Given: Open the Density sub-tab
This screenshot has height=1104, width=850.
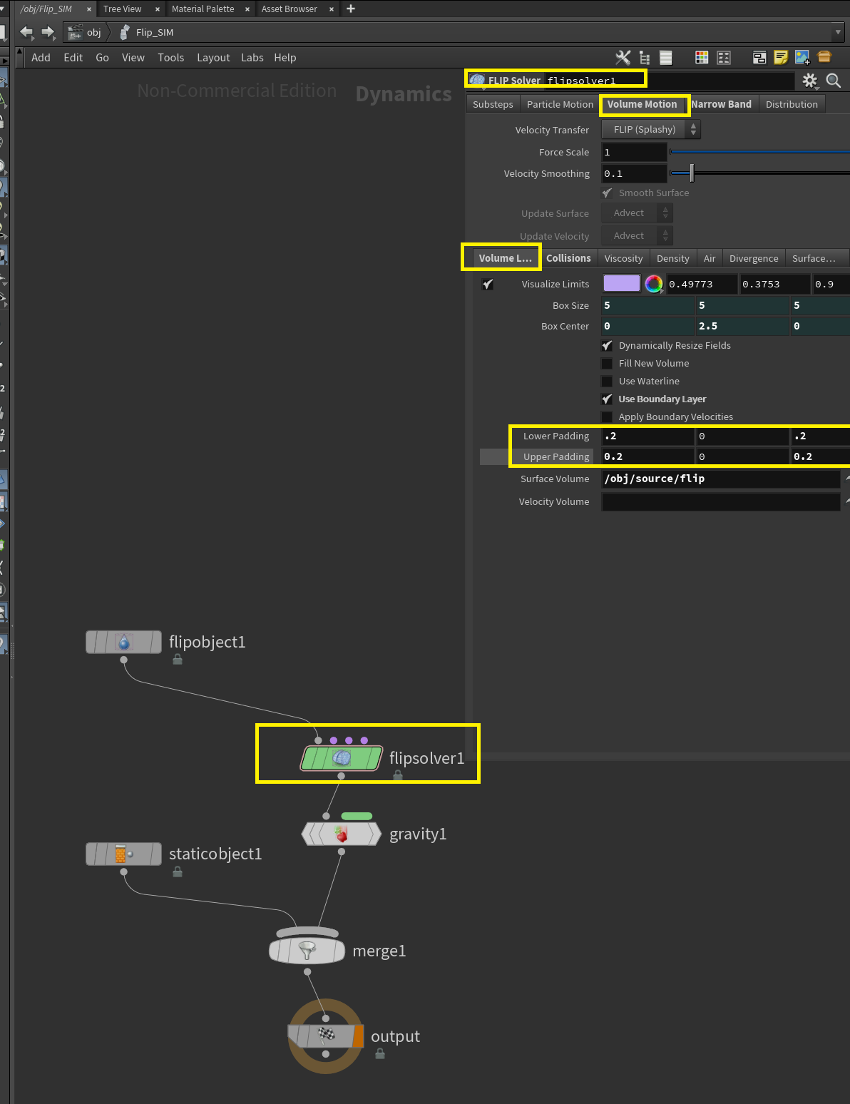Looking at the screenshot, I should point(673,258).
